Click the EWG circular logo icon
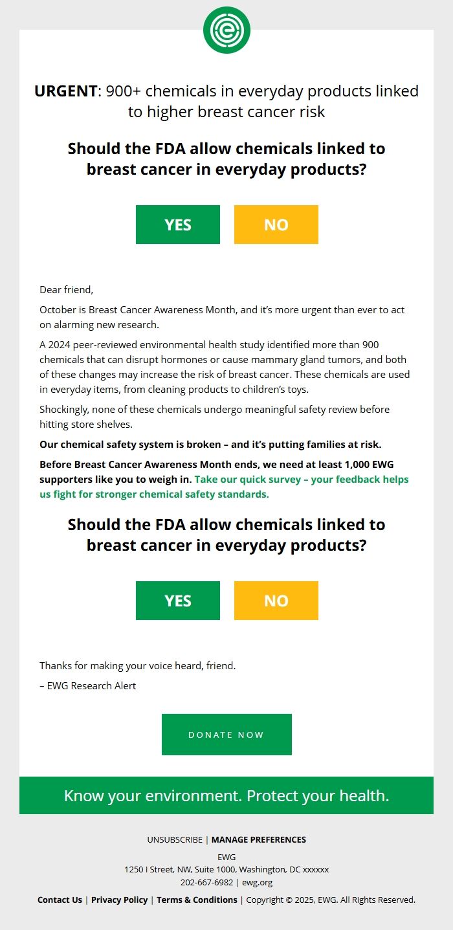The image size is (453, 930). [226, 30]
